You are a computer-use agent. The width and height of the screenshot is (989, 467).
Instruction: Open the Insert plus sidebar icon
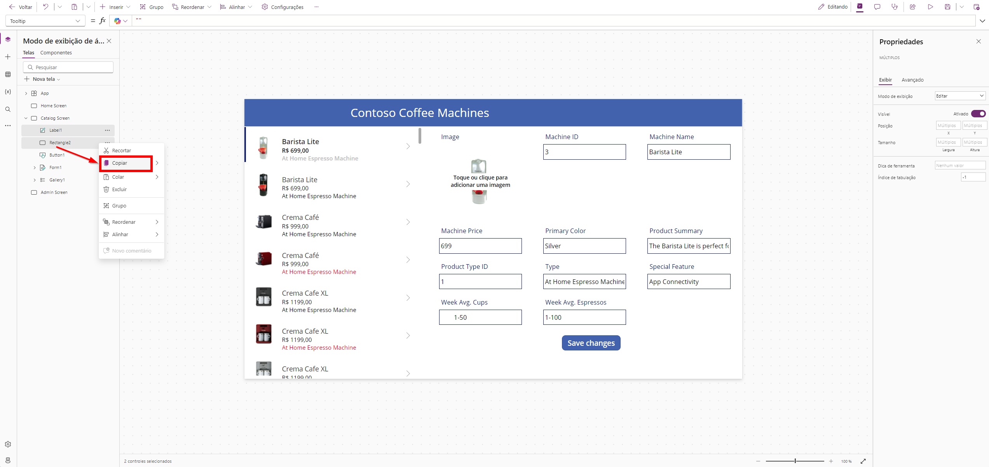click(x=8, y=57)
